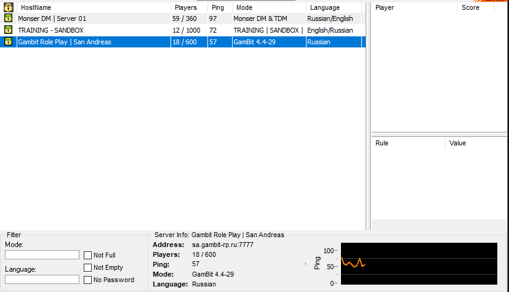Click the lock icon for Gambit Role Play
Image resolution: width=509 pixels, height=292 pixels.
tap(8, 42)
